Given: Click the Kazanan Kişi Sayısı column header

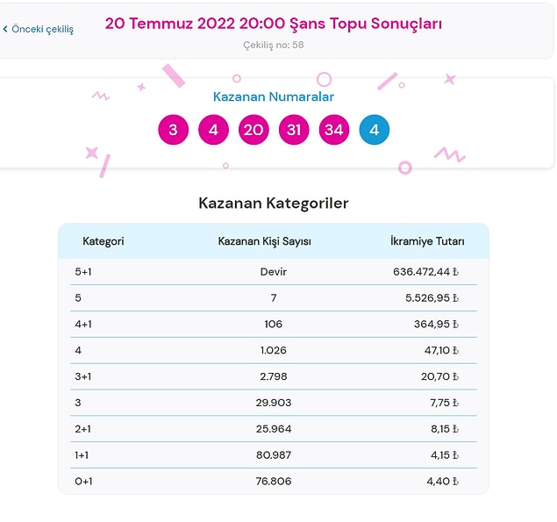Looking at the screenshot, I should 264,241.
